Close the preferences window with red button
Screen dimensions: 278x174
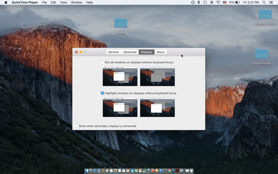pyautogui.click(x=76, y=52)
